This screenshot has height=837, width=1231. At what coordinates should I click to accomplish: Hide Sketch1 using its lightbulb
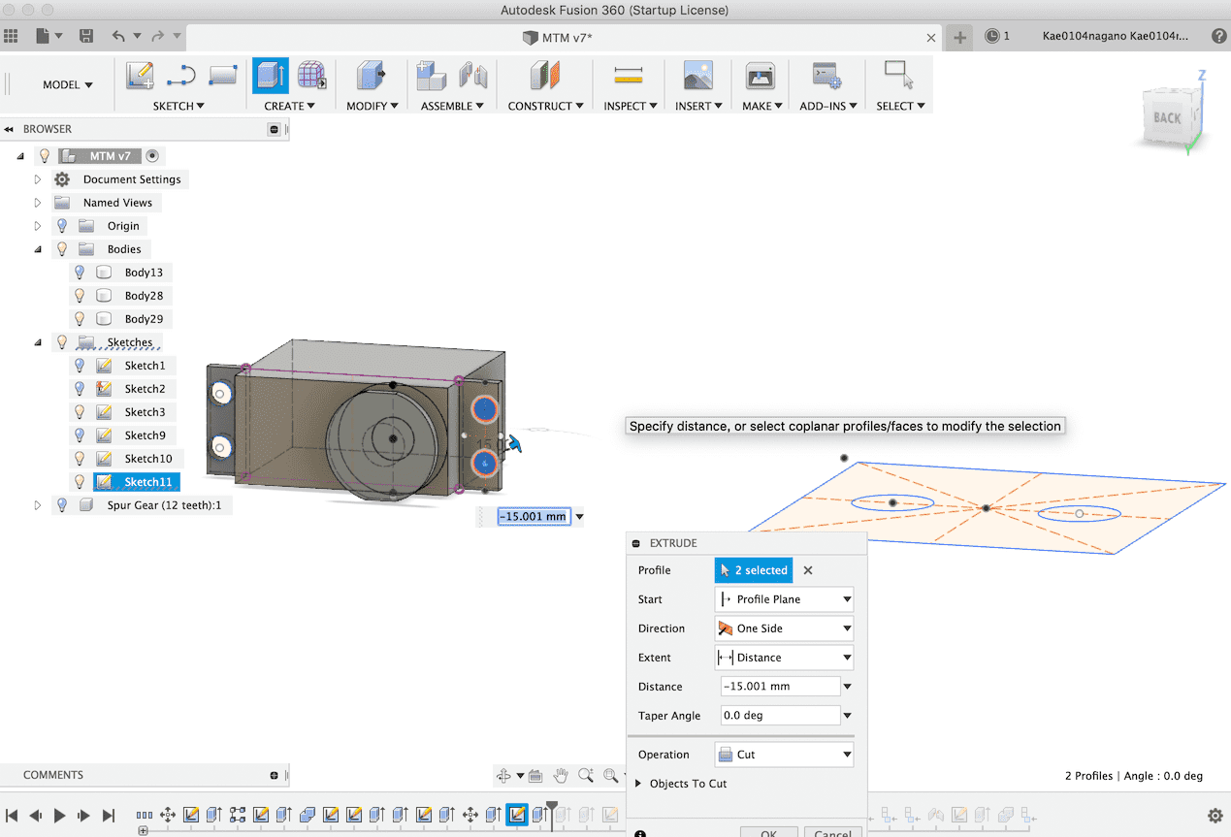(x=81, y=366)
